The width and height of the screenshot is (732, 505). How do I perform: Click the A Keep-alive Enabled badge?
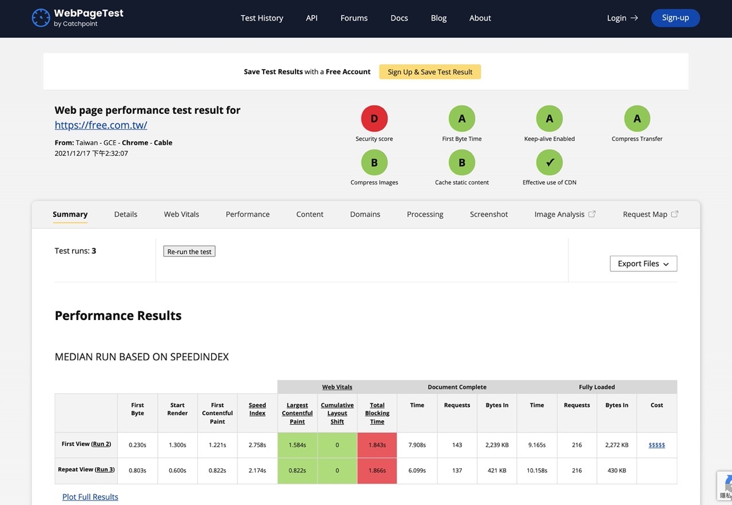coord(550,119)
